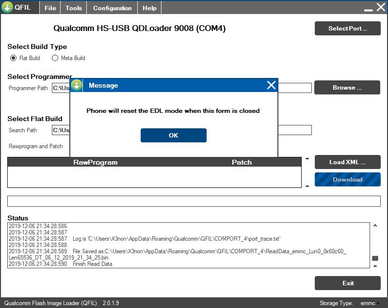Start flashing with the Download button
The width and height of the screenshot is (388, 308).
point(347,180)
